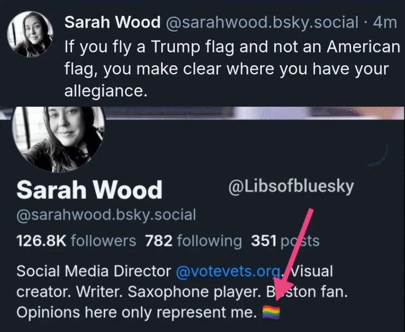
Task: Click the 351 posts count
Action: 285,241
